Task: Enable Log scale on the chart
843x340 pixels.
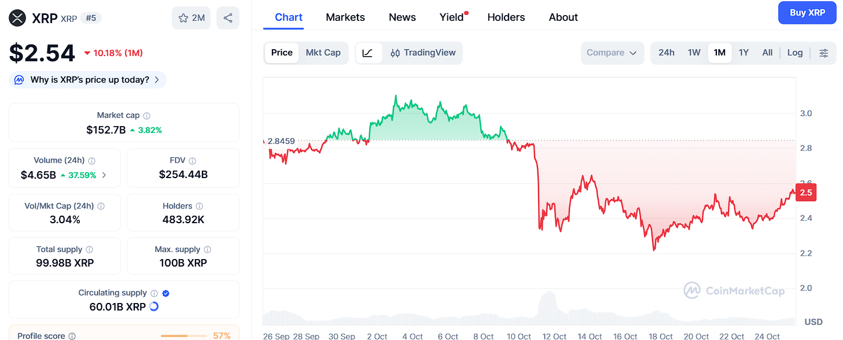Action: [x=795, y=53]
